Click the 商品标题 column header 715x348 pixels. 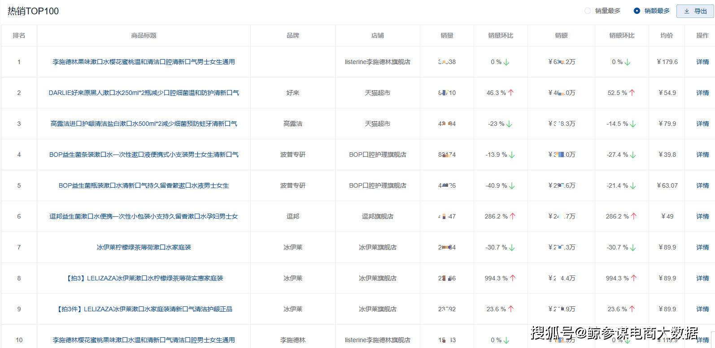pos(144,35)
